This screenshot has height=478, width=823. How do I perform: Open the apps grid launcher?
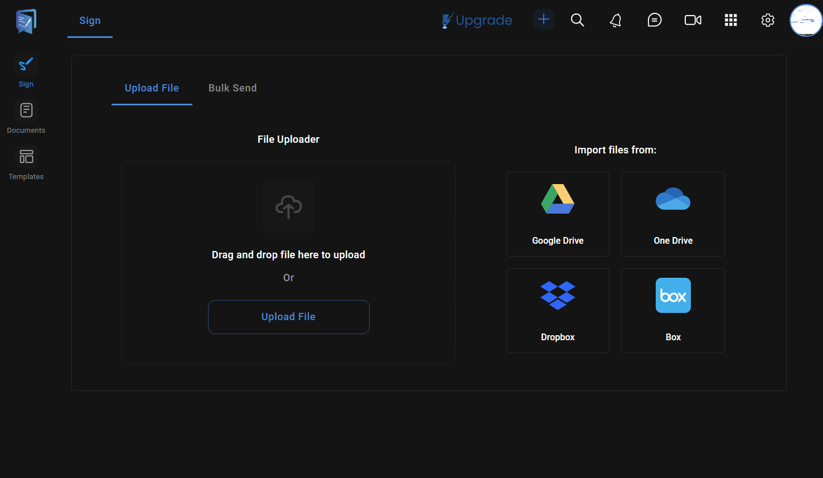[x=730, y=20]
